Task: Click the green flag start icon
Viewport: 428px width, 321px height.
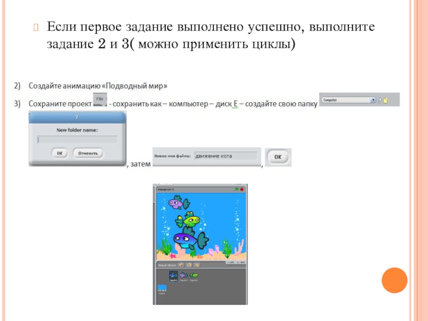Action: click(x=236, y=189)
